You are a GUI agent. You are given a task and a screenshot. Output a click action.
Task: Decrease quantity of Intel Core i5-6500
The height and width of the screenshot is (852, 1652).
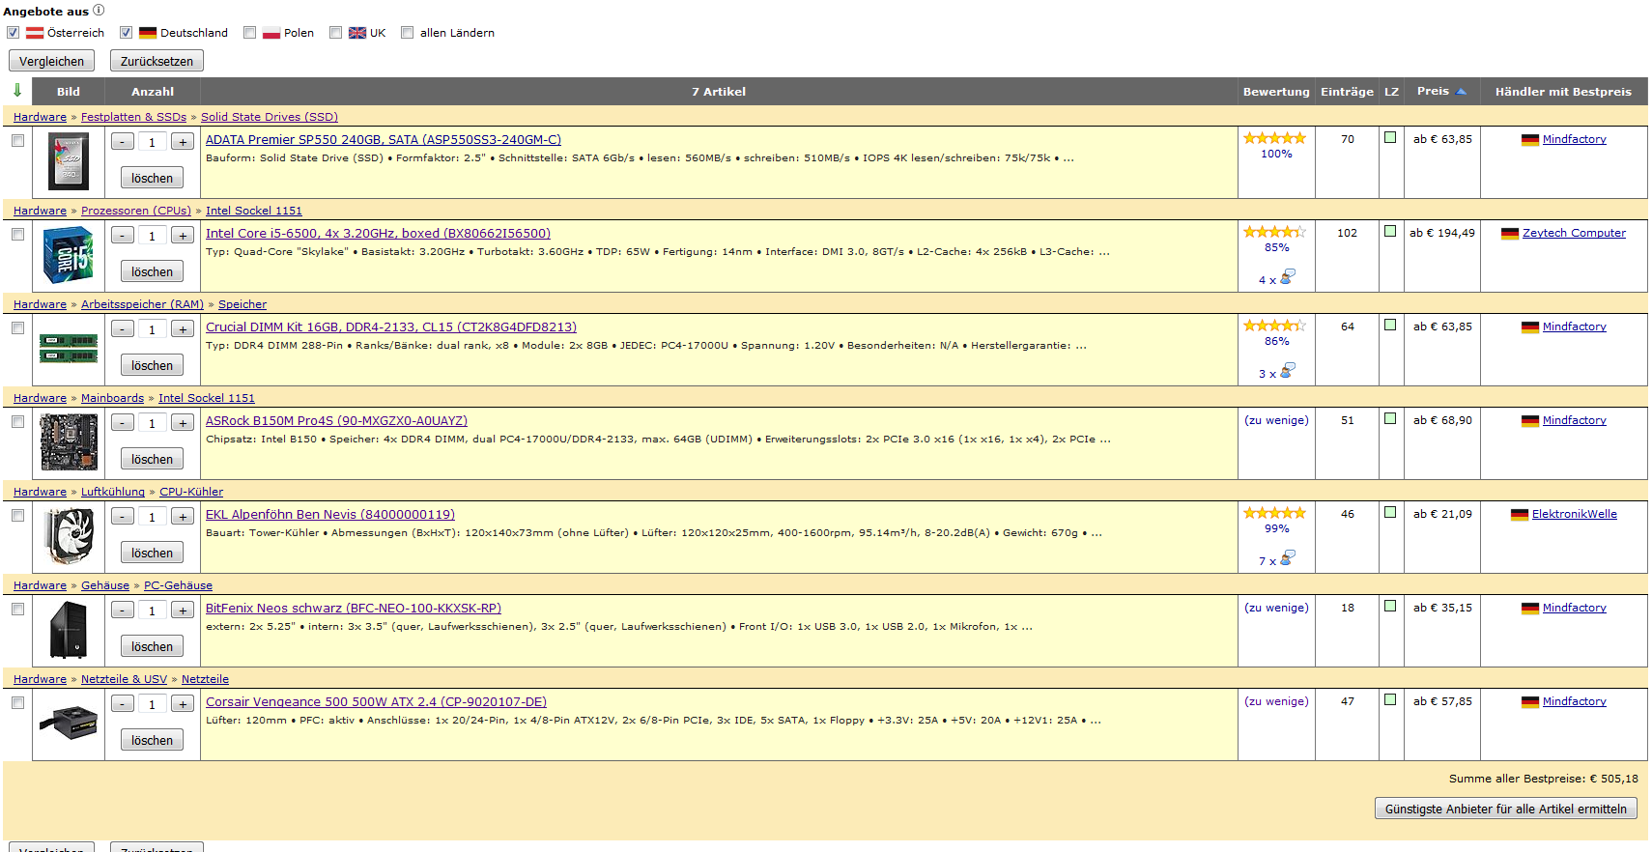click(x=123, y=236)
